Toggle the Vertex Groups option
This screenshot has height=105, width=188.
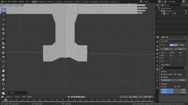[162, 74]
